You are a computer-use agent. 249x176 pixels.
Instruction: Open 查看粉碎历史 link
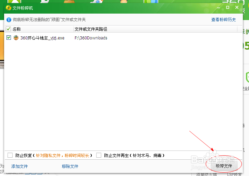pos(223,20)
